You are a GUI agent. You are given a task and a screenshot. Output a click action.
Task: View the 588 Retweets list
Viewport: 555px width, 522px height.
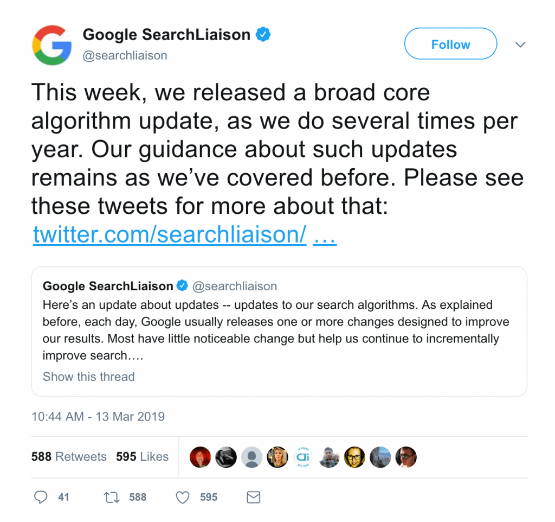tap(69, 456)
